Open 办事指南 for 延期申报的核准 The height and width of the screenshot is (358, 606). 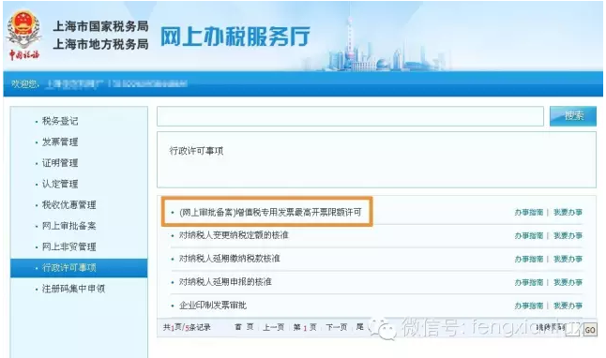(x=529, y=282)
